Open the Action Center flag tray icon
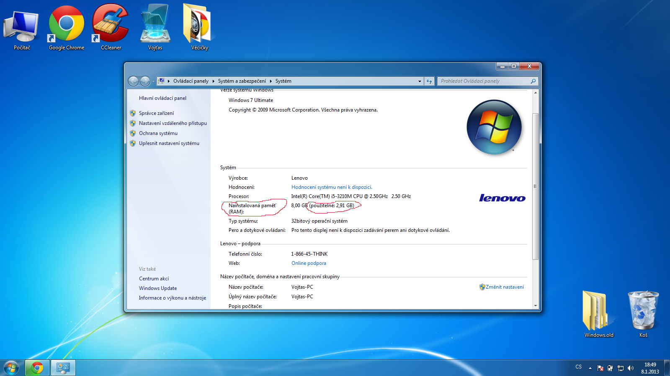 pos(600,368)
